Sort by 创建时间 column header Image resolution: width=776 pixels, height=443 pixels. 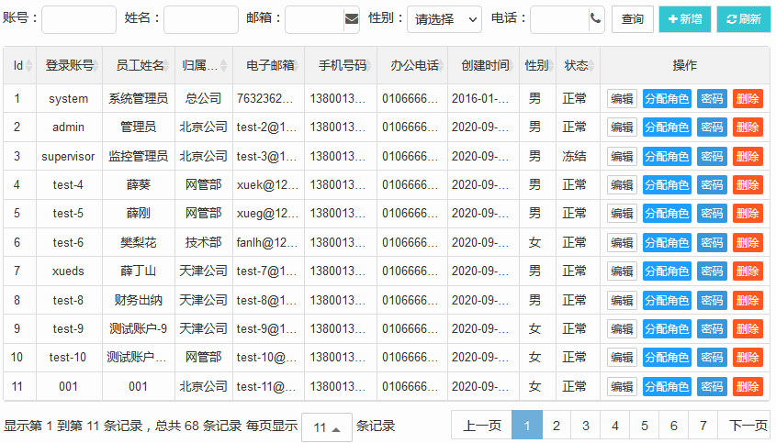[484, 65]
